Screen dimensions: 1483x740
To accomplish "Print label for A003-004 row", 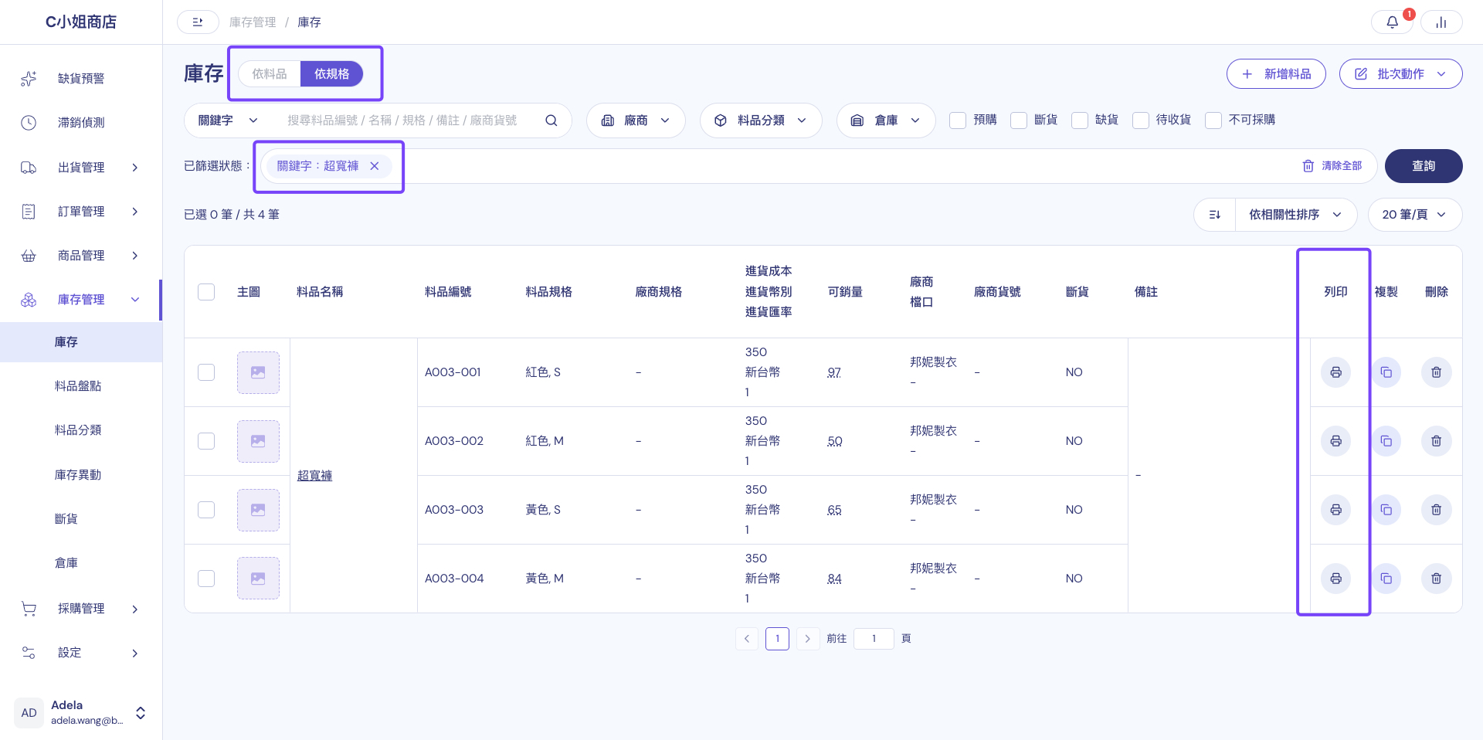I will (x=1335, y=579).
